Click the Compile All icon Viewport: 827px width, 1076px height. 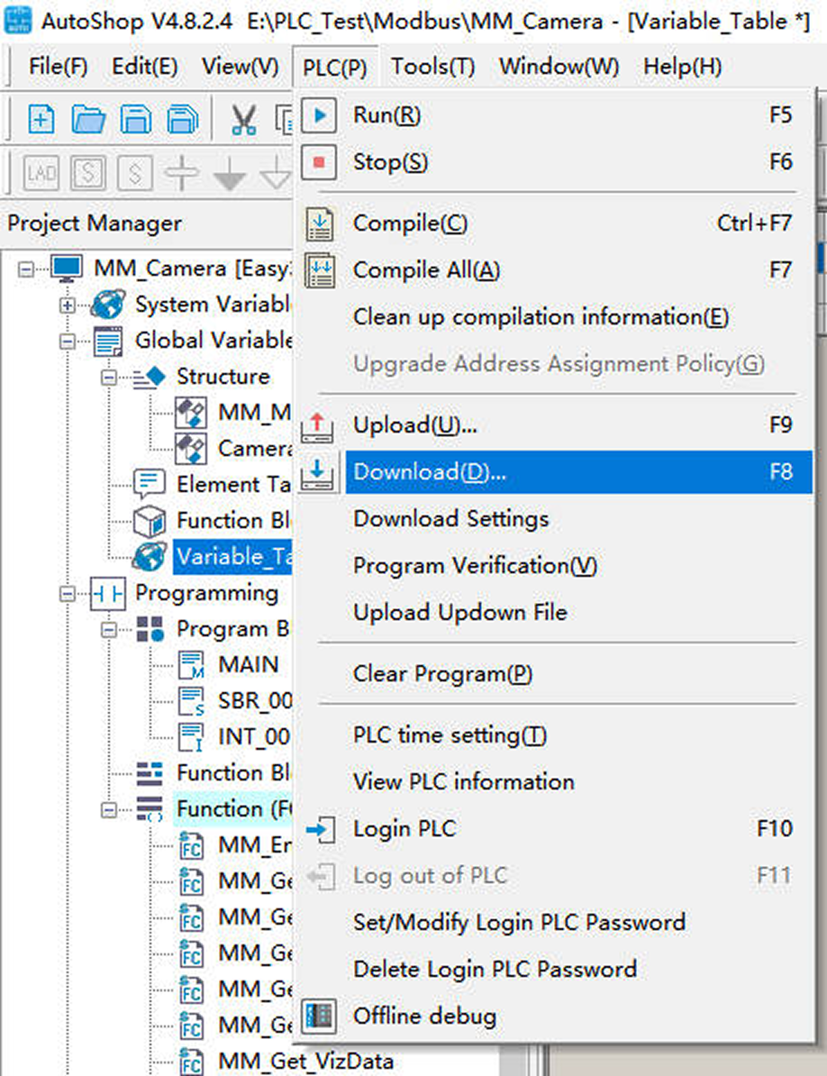pos(319,270)
